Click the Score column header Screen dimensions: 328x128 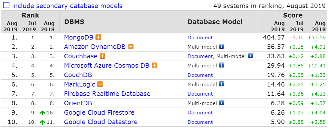click(x=293, y=15)
